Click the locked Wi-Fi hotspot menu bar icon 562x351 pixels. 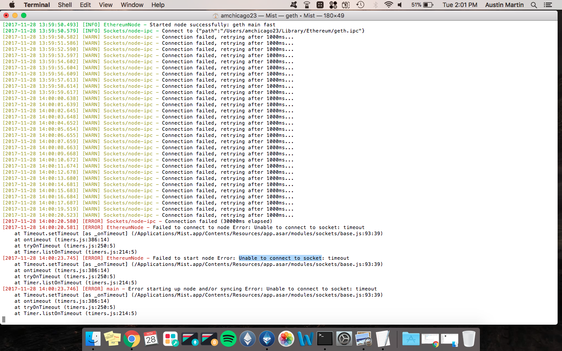coord(307,5)
